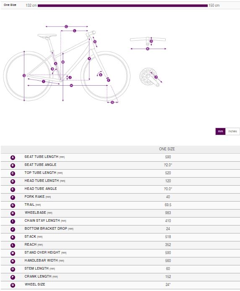240x291 pixels.
Task: Click the K marker beside Stack
Action: point(13,237)
